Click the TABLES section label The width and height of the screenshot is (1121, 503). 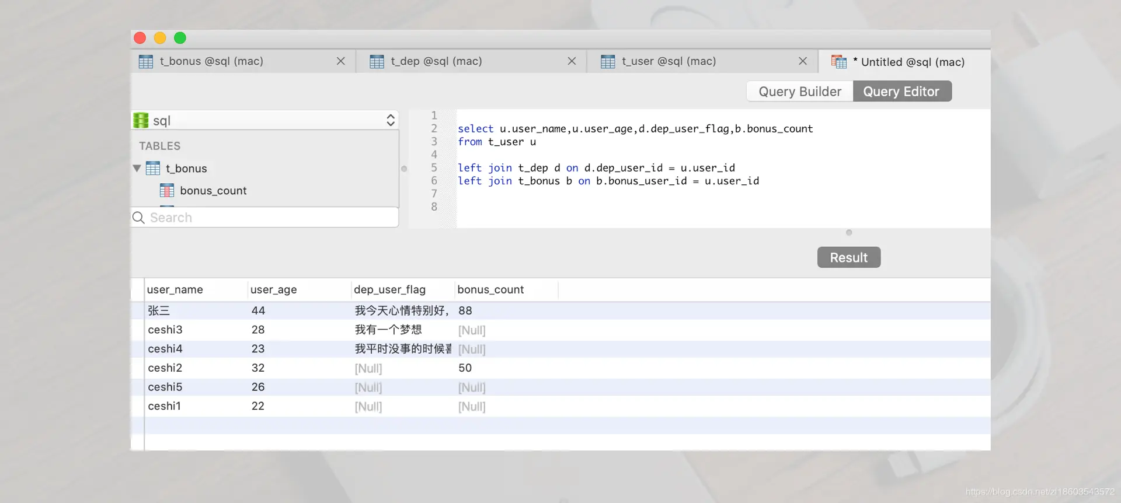(x=159, y=146)
